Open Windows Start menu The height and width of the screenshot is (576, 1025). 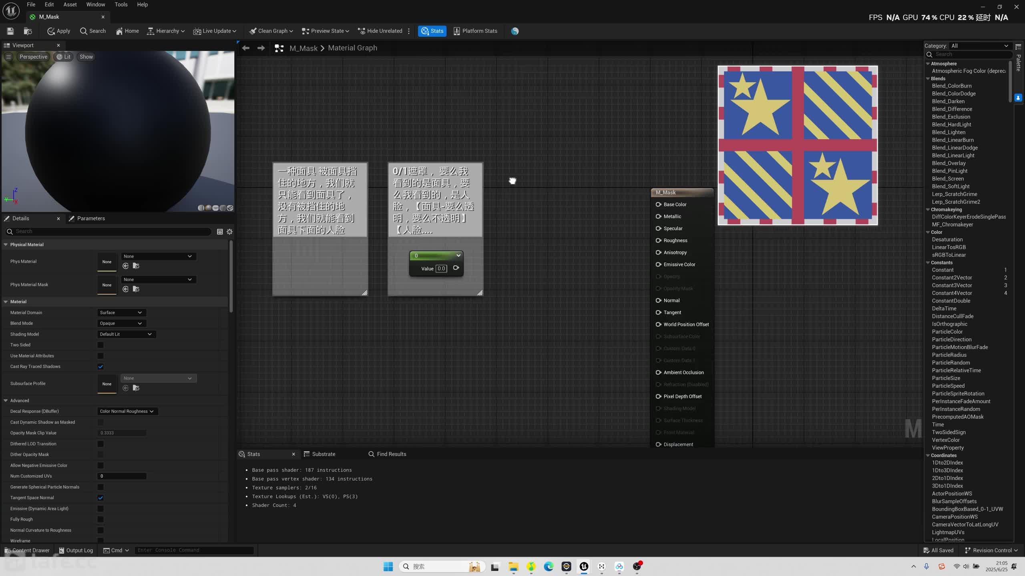[388, 566]
